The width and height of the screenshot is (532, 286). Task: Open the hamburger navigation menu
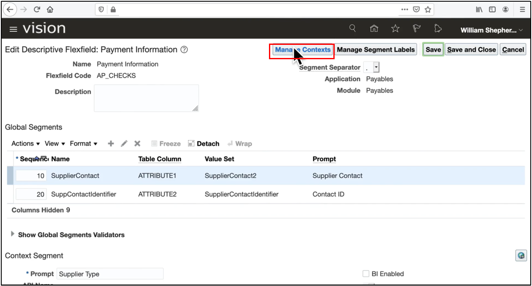point(13,29)
